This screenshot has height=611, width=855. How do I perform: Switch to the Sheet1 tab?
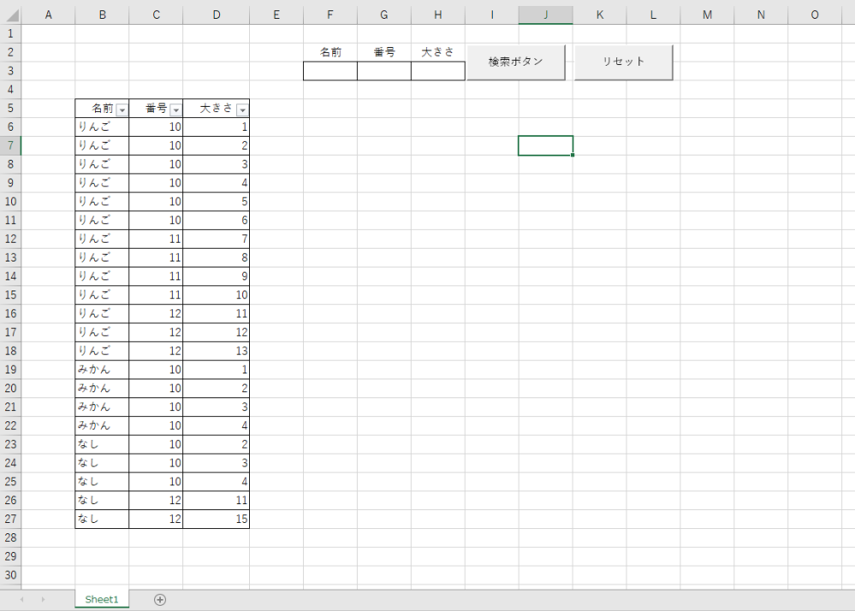pos(101,600)
